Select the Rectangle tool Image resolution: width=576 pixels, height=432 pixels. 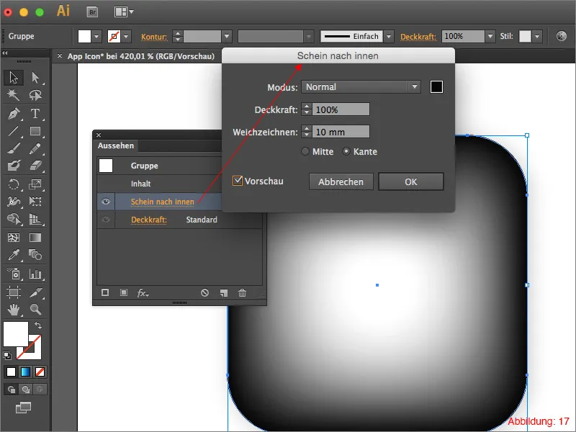click(35, 131)
